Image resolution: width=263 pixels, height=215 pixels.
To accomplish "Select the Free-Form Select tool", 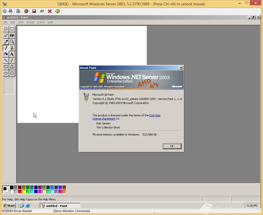I will (6, 29).
